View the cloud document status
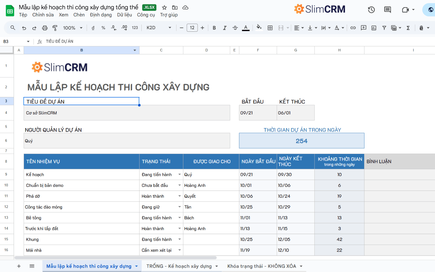 (x=185, y=7)
